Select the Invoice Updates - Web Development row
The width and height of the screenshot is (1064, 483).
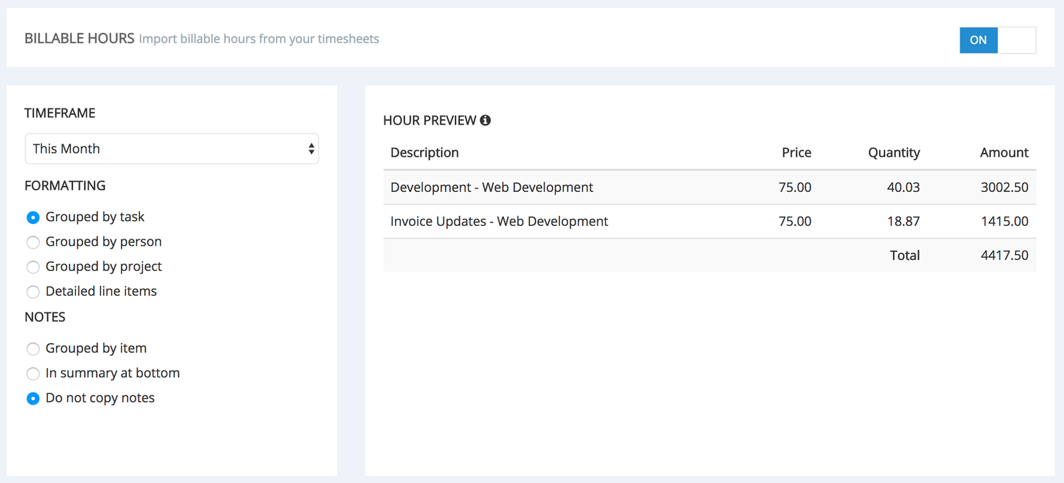pos(499,221)
